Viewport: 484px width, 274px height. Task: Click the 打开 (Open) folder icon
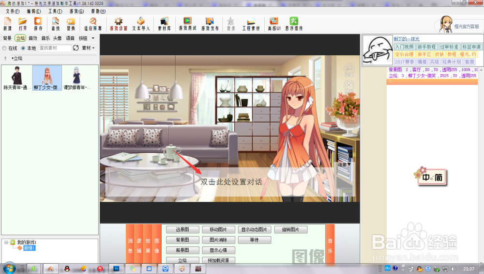[x=23, y=24]
